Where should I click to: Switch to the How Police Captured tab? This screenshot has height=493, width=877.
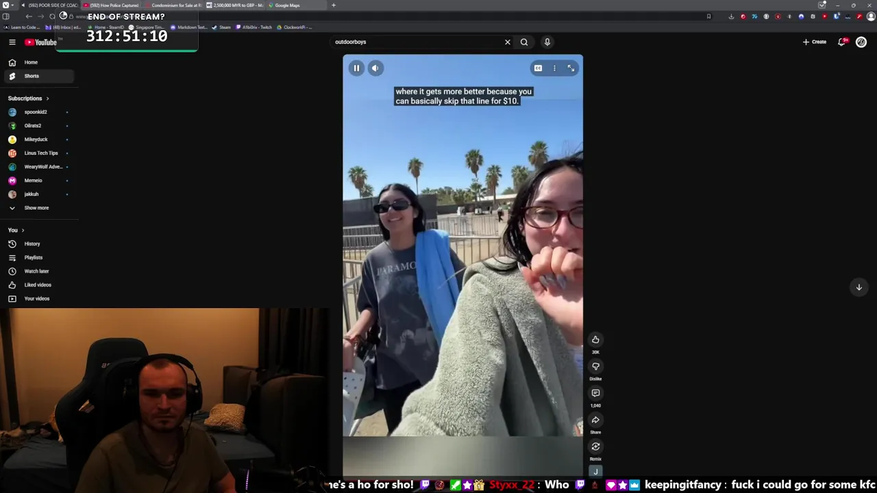pos(111,5)
